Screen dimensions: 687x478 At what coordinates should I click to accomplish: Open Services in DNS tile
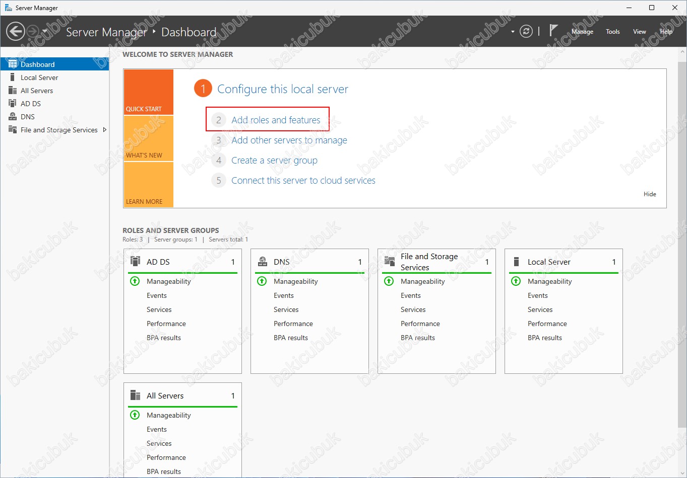286,309
